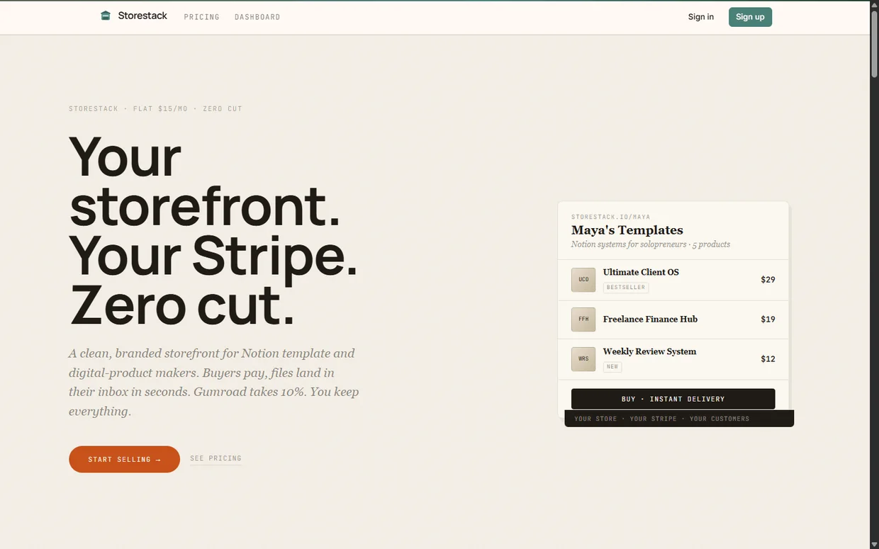Click the green Sign up button
879x549 pixels.
(x=750, y=17)
